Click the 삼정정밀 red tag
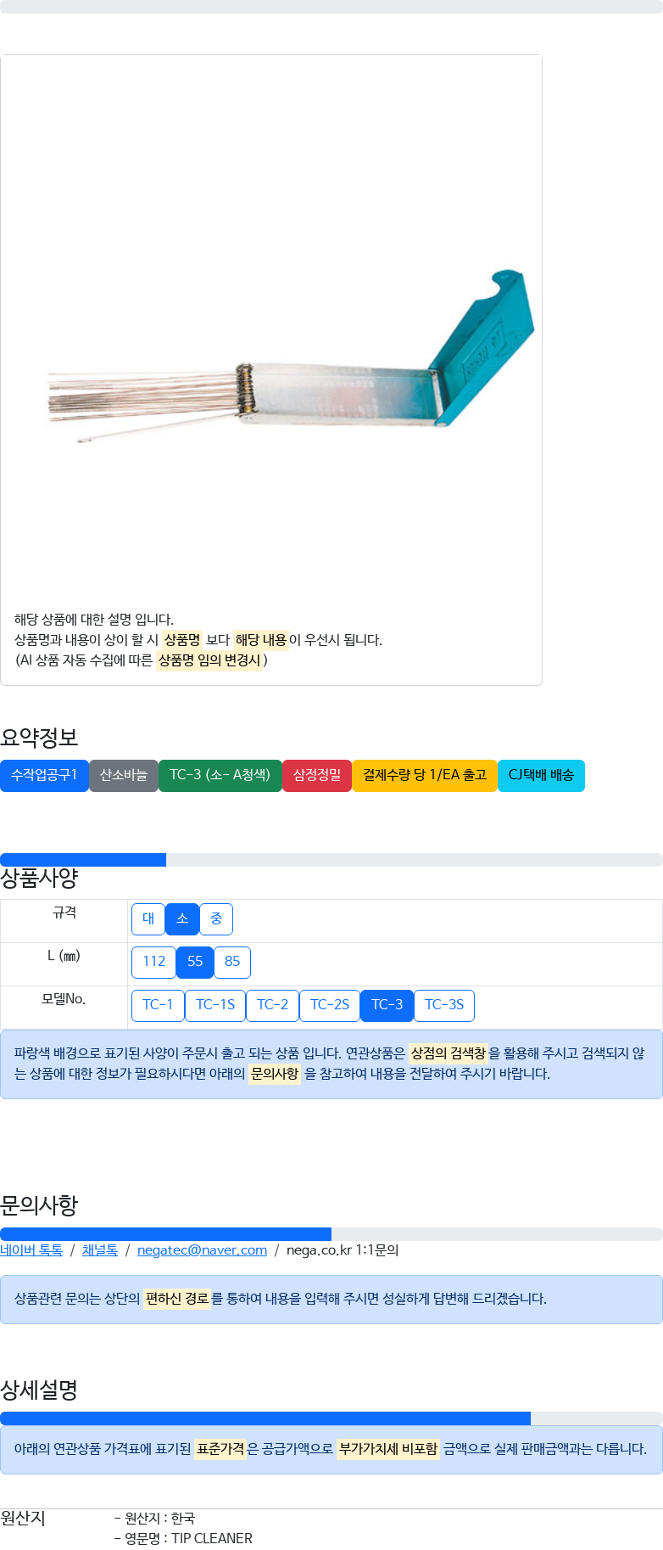The image size is (663, 1550). [317, 775]
